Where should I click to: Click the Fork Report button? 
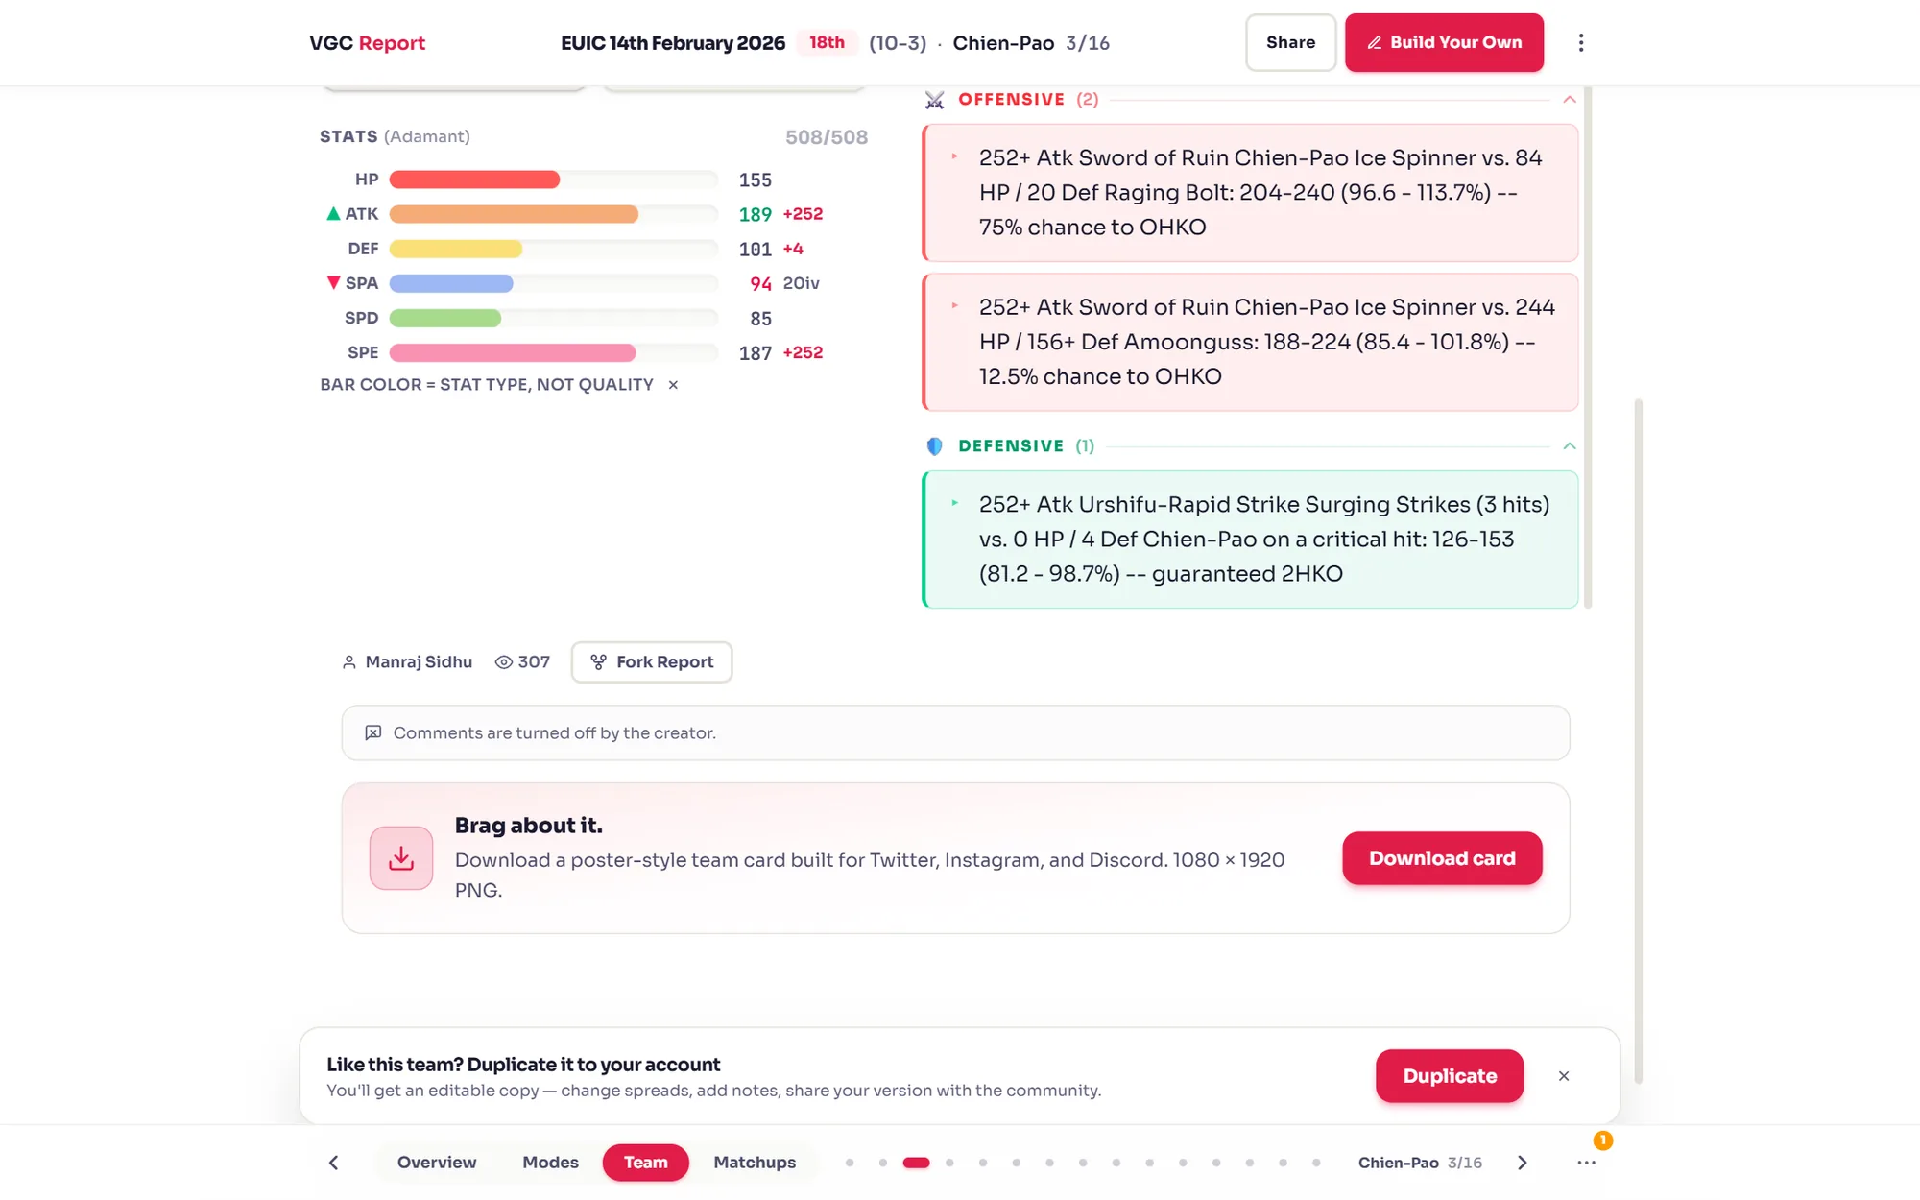pyautogui.click(x=652, y=662)
